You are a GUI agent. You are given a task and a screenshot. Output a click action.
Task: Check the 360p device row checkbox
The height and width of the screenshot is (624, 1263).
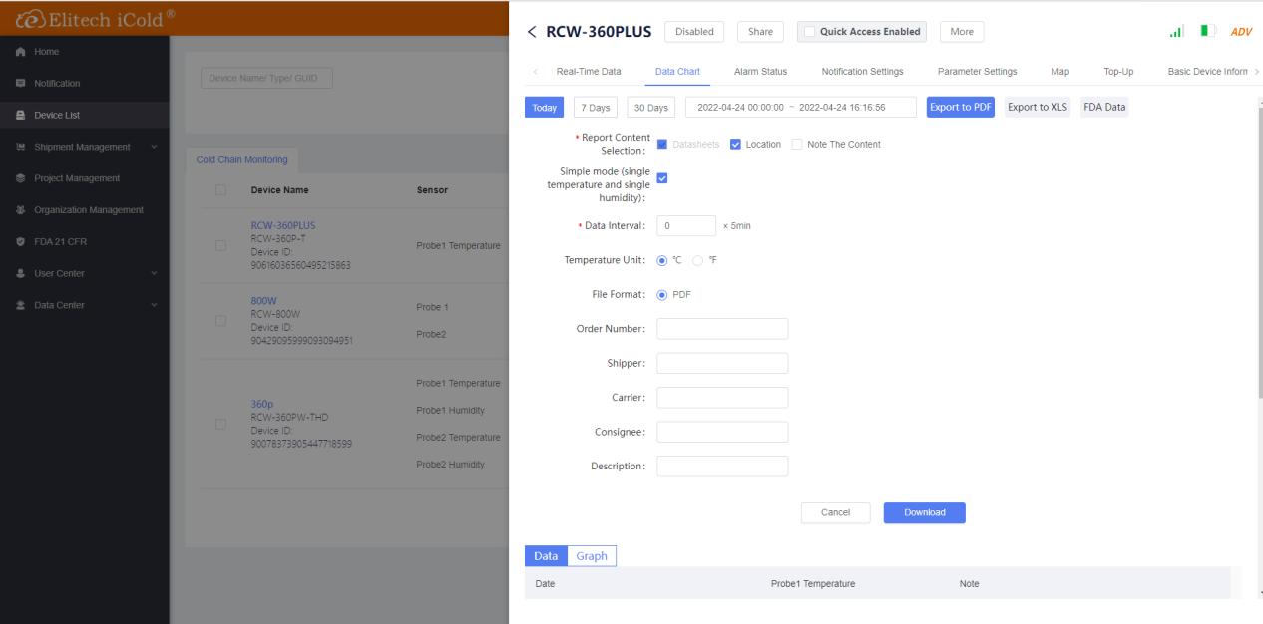(220, 424)
